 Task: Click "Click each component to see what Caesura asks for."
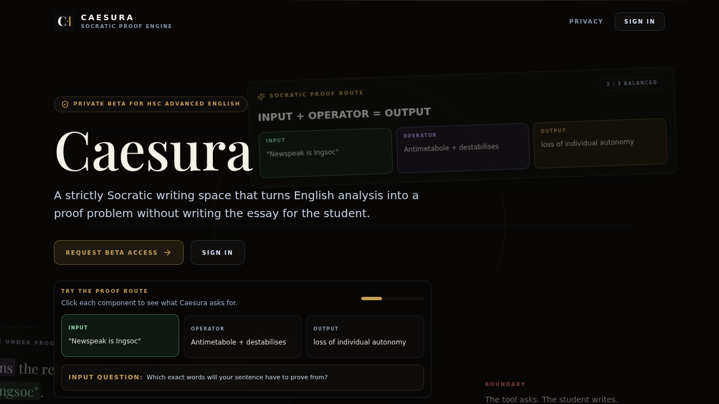point(149,303)
